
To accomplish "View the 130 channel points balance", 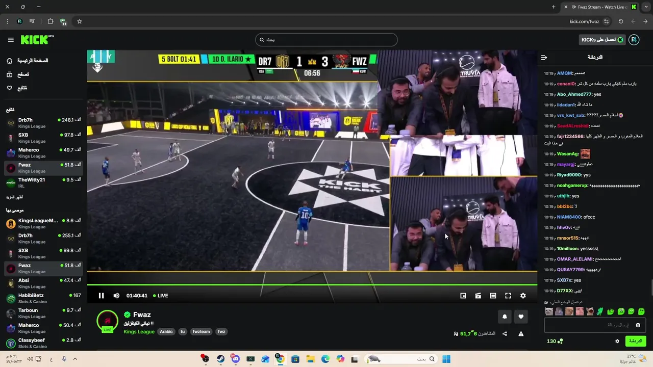I will [555, 341].
